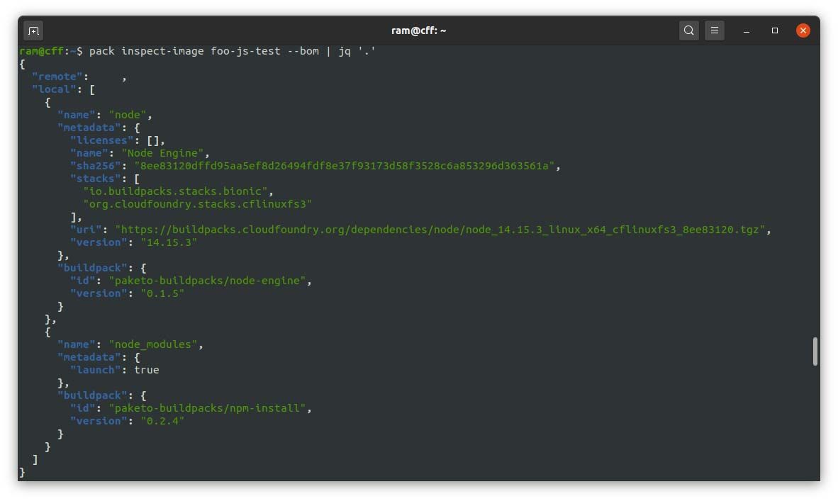Close the terminal window

(803, 30)
